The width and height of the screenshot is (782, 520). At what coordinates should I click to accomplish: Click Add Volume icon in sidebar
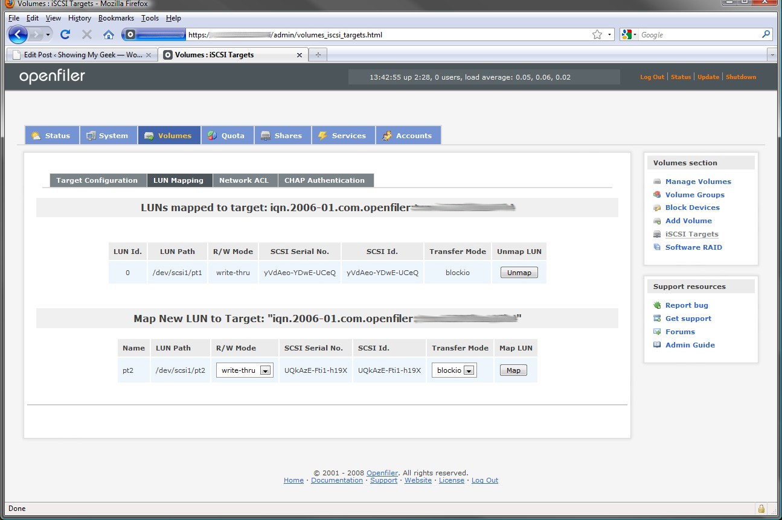(x=657, y=221)
